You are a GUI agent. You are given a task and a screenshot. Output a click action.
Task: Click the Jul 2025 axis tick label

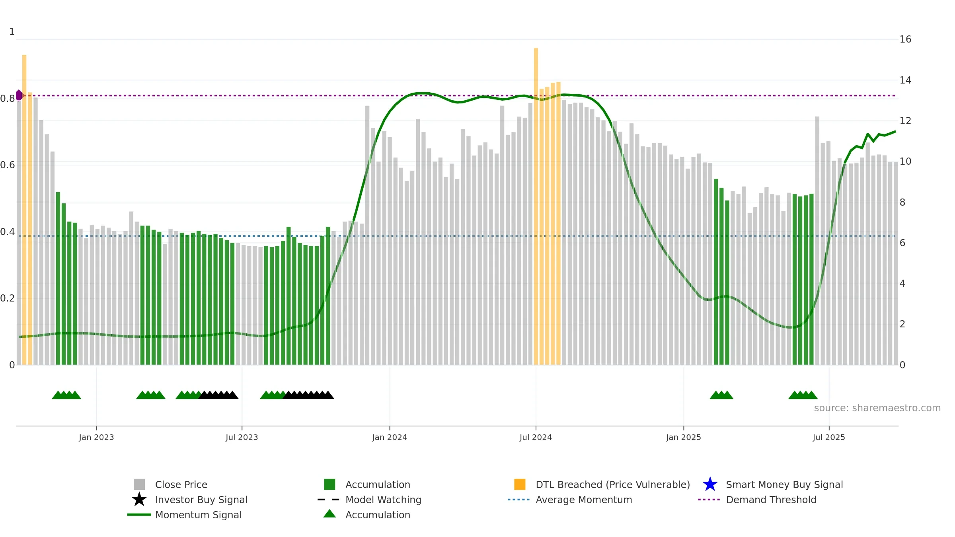(829, 437)
